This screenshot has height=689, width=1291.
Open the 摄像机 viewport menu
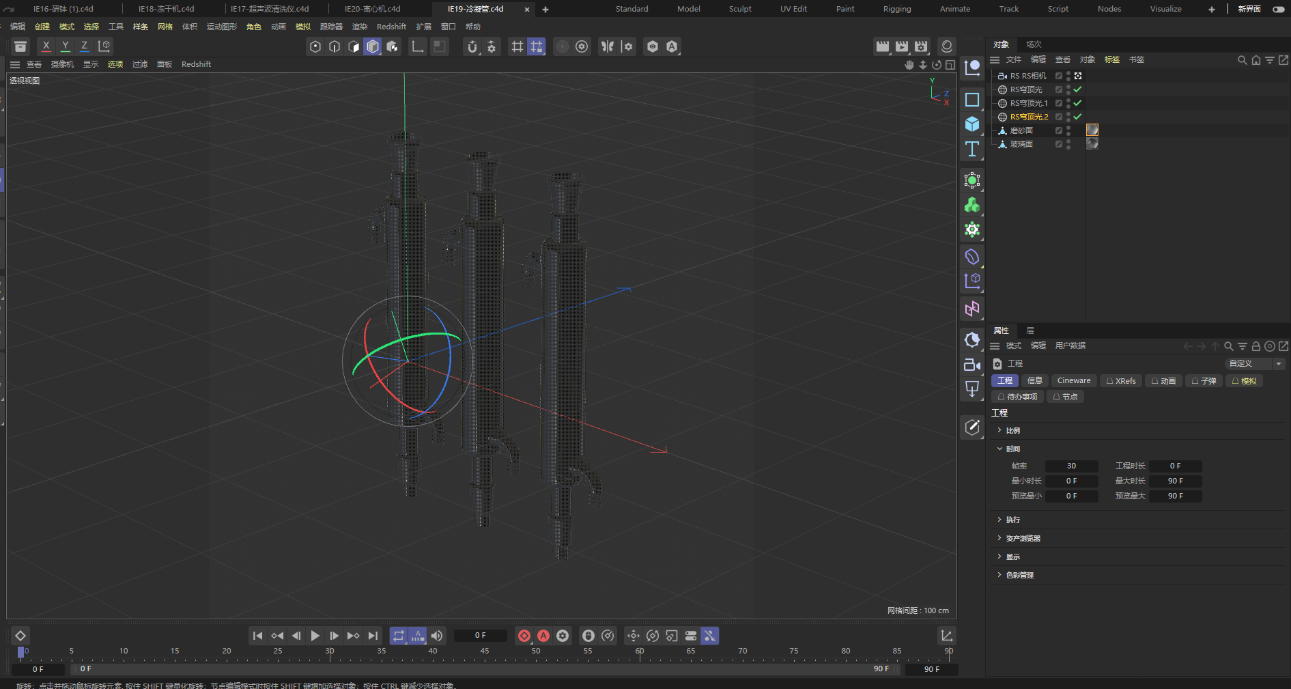[62, 64]
